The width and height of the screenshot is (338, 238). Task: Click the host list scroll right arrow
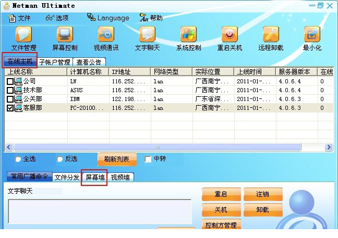coord(329,147)
